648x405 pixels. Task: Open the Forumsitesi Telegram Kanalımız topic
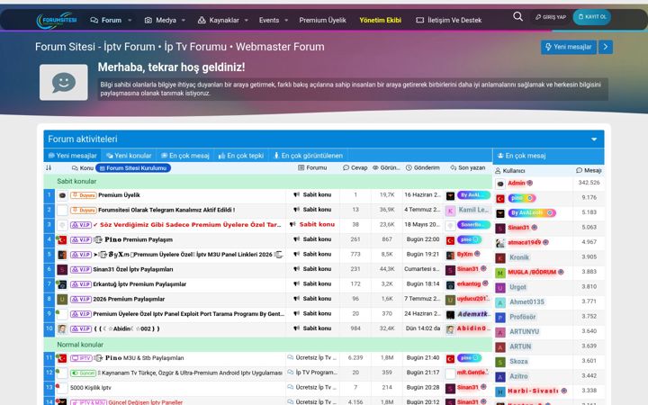[x=166, y=210]
